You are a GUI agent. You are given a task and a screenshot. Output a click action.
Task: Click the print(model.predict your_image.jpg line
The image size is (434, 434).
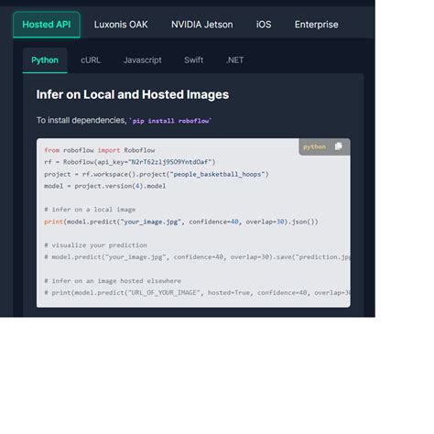(x=181, y=222)
